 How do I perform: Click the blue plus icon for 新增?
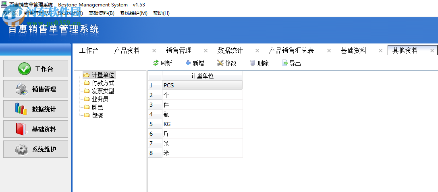point(188,63)
